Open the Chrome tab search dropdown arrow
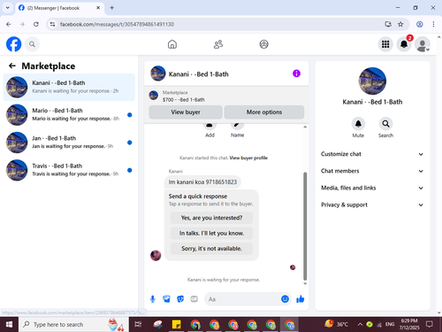This screenshot has width=442, height=332. click(8, 8)
